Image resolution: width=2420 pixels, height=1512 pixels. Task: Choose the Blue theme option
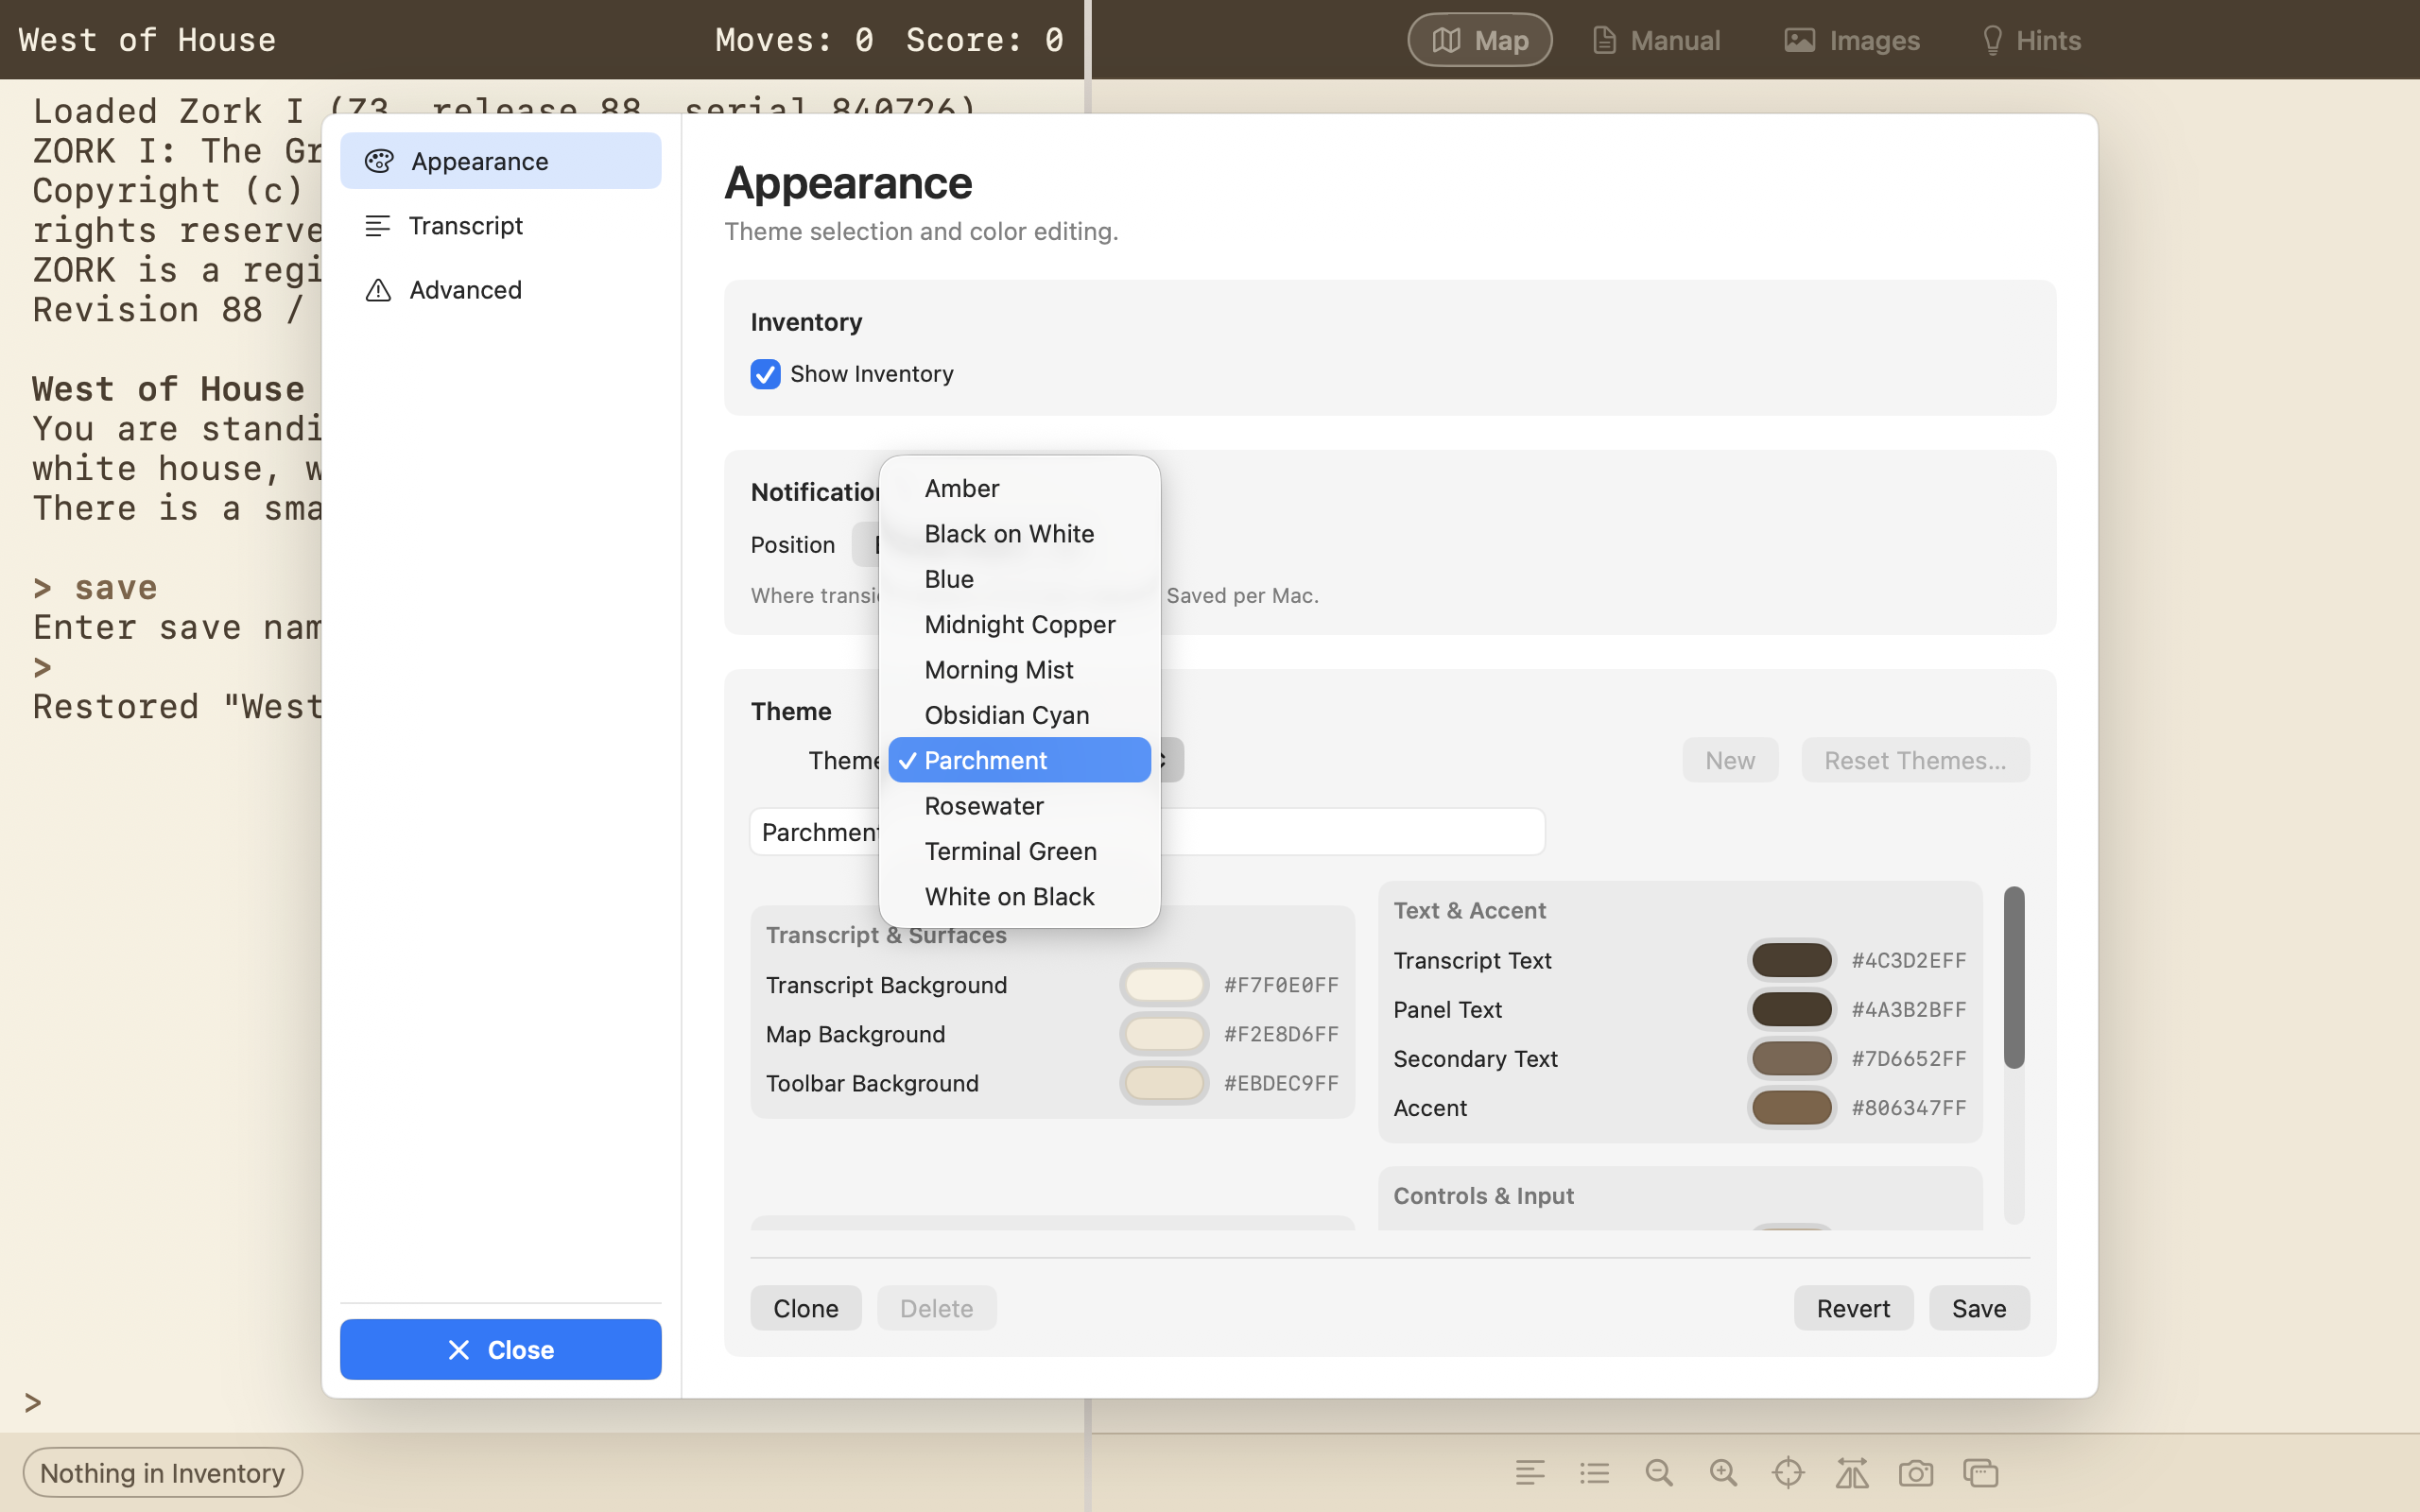click(1019, 579)
